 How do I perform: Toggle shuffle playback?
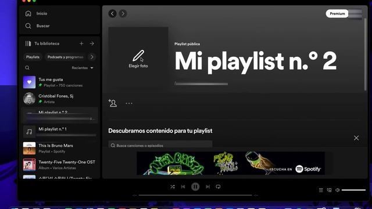coord(173,187)
